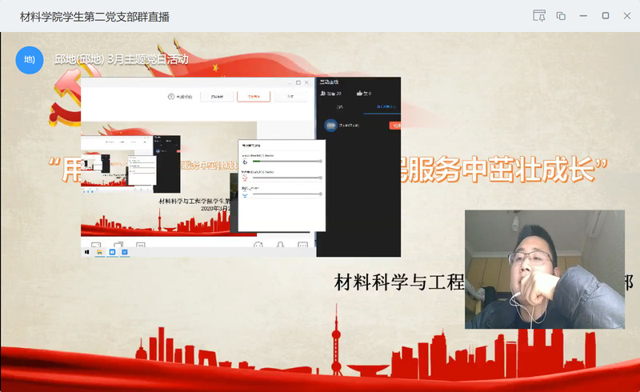640x392 pixels.
Task: Click the presenter webcam thumbnail
Action: (544, 269)
